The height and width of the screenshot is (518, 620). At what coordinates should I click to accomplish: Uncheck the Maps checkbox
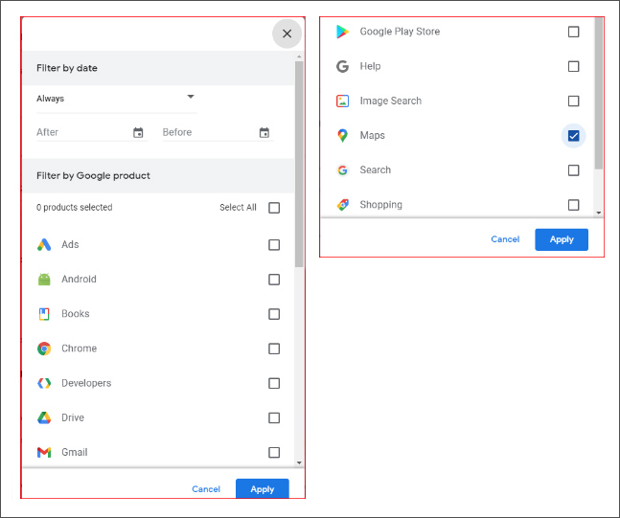click(573, 136)
